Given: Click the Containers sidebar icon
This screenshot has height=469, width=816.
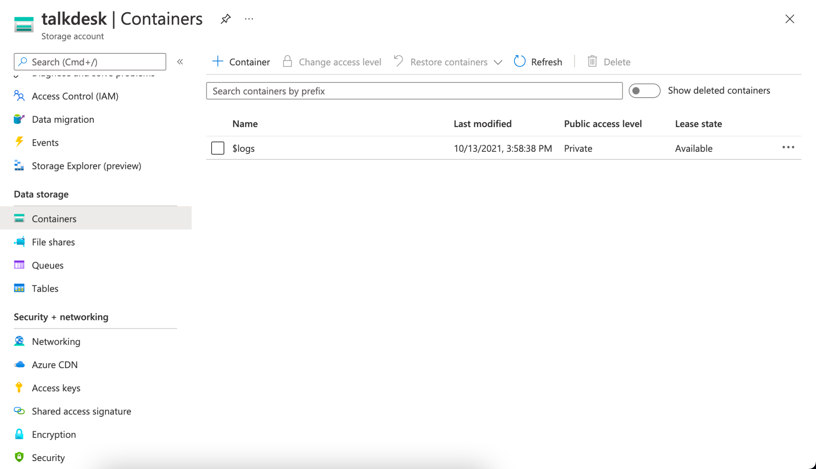Looking at the screenshot, I should click(19, 218).
